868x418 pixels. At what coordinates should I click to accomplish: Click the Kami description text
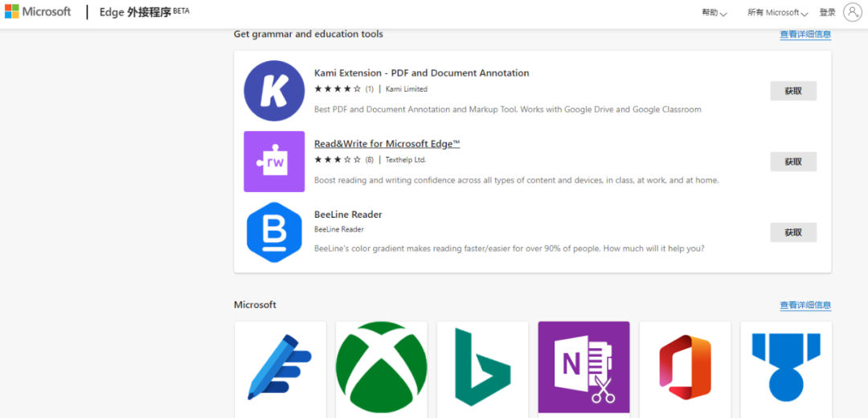pyautogui.click(x=508, y=109)
